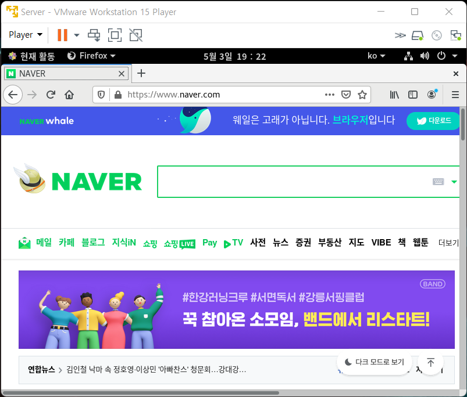Open GNOME Activities (현재 활동)
The image size is (467, 397).
point(31,56)
